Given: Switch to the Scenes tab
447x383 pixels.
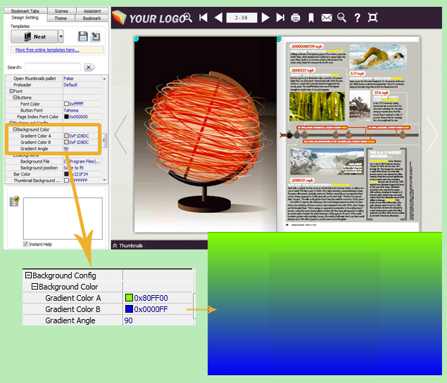Looking at the screenshot, I should pyautogui.click(x=61, y=11).
